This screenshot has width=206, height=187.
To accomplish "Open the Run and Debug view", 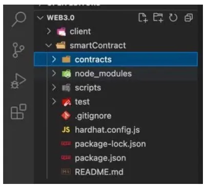I will pos(18,81).
